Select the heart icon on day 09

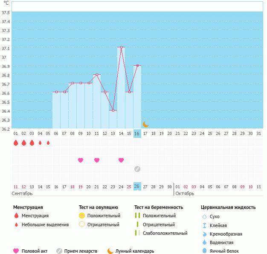[x=81, y=160]
